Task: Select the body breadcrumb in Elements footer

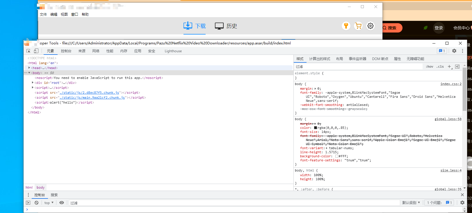Action: tap(40, 187)
